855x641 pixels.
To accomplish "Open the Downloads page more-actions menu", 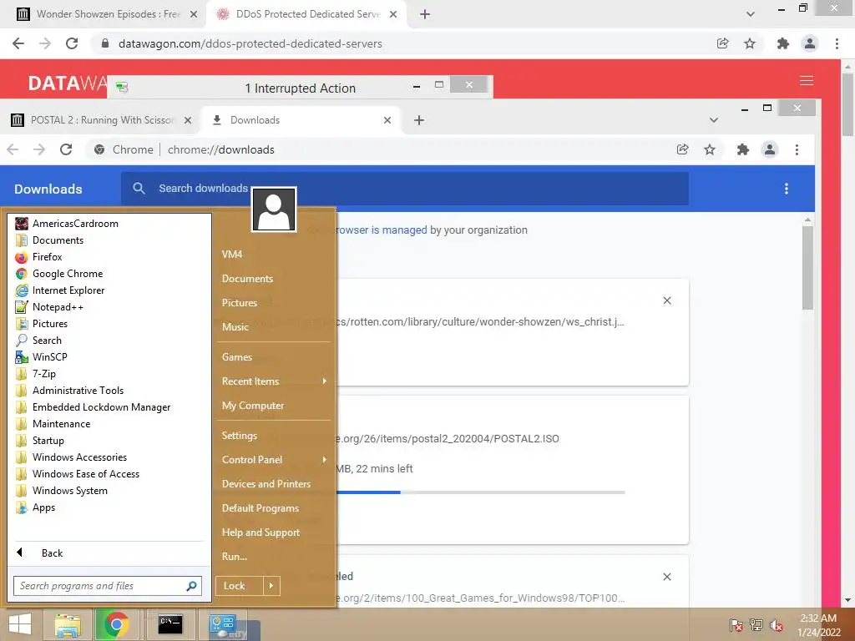I will [787, 189].
